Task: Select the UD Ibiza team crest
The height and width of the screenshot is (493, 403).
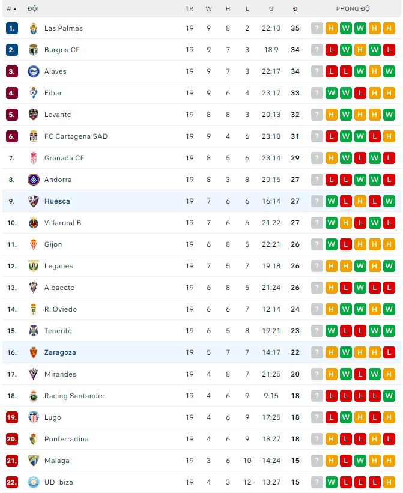Action: [33, 482]
